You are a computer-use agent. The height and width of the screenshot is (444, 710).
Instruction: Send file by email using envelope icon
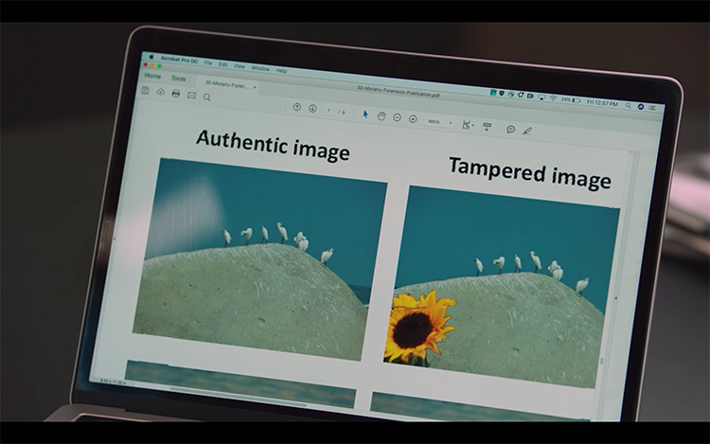(191, 95)
